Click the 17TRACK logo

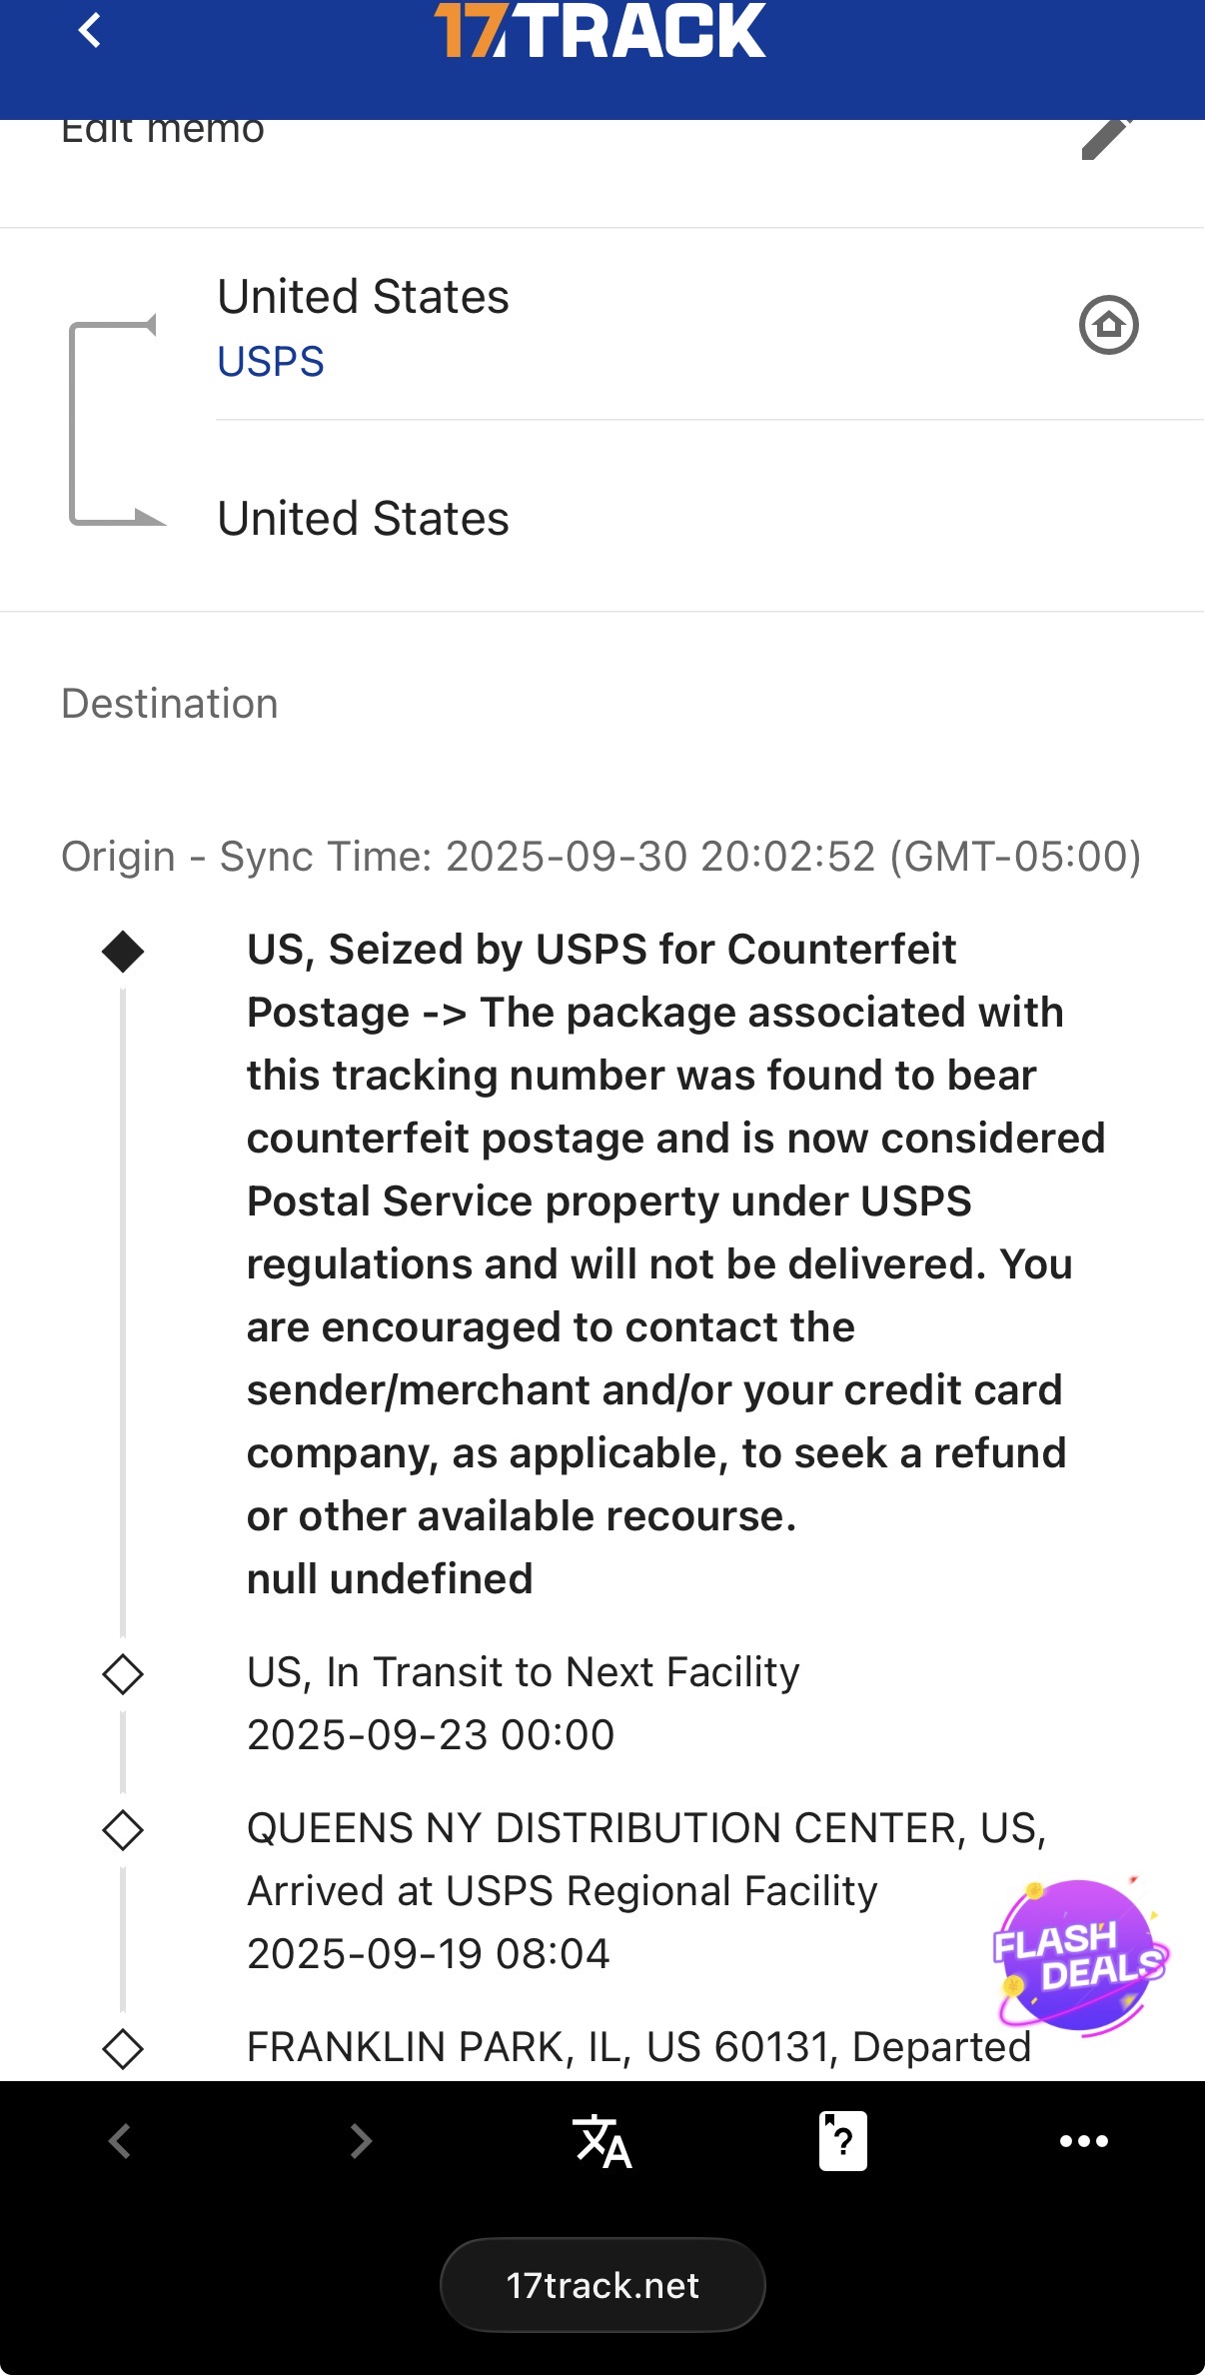click(x=601, y=30)
